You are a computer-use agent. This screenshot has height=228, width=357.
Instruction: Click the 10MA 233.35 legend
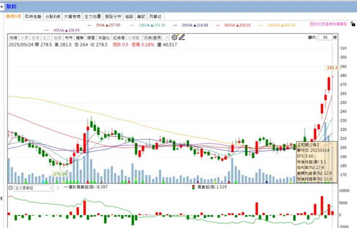point(148,25)
